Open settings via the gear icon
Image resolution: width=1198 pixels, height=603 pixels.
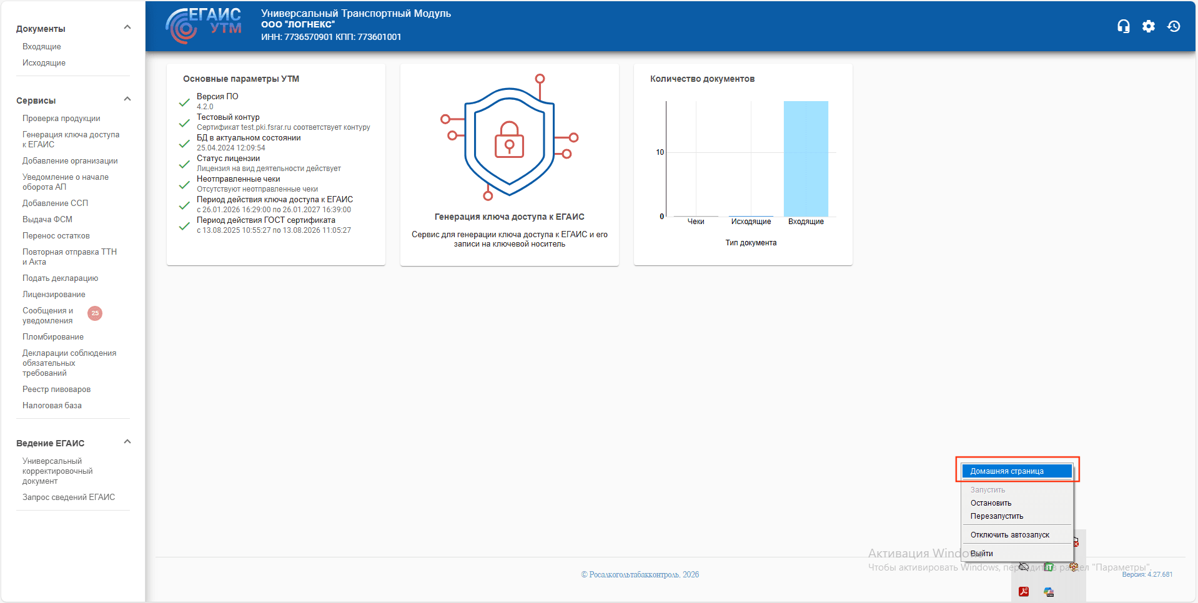point(1148,26)
